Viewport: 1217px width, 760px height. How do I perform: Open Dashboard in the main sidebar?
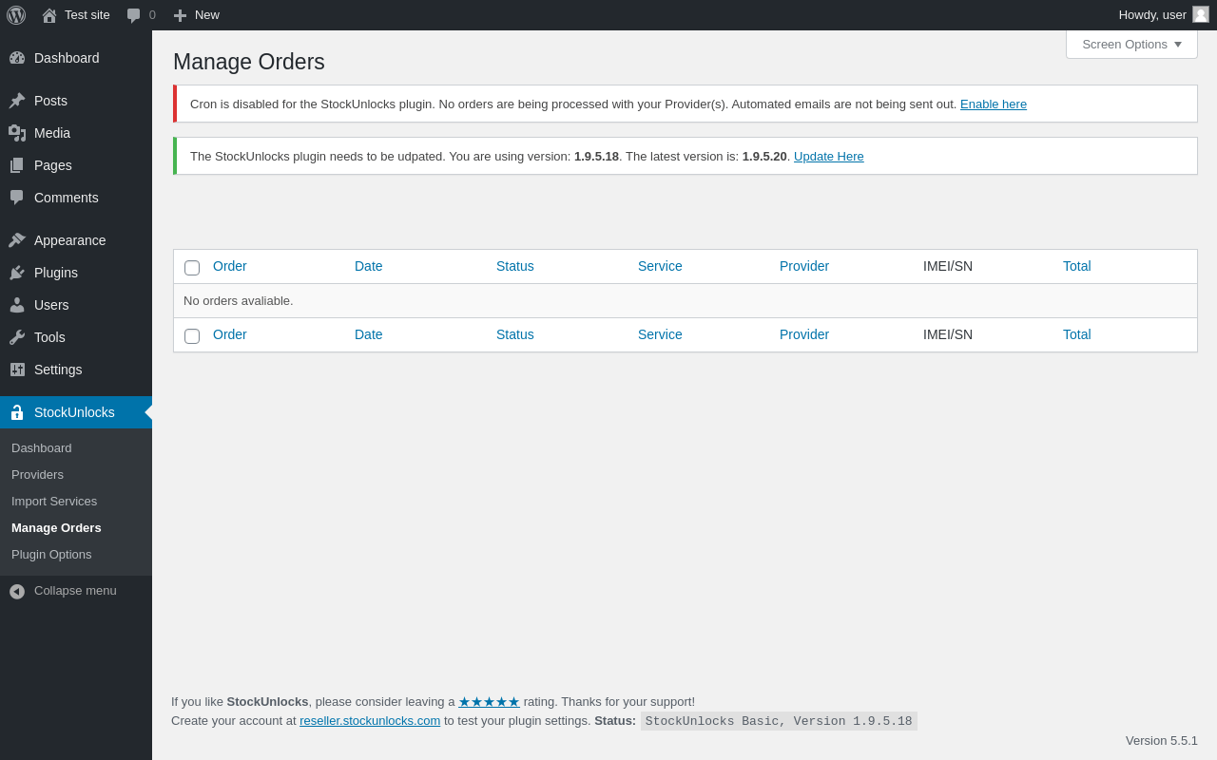tap(76, 58)
